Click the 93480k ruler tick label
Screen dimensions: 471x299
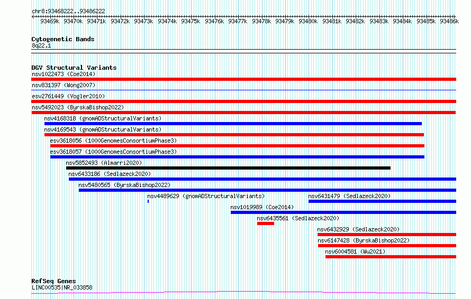click(308, 21)
